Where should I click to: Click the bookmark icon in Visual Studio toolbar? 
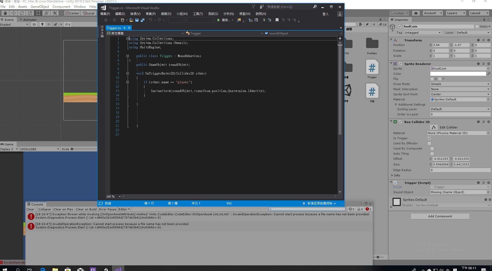277,20
